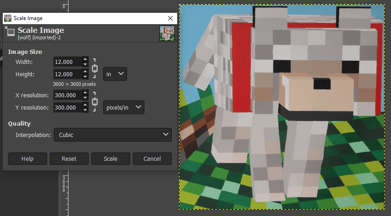Decrease X resolution with down stepper arrow
This screenshot has height=216, width=391.
click(x=85, y=98)
